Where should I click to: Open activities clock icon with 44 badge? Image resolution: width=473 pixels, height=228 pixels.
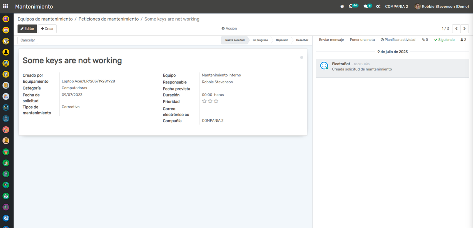click(351, 6)
